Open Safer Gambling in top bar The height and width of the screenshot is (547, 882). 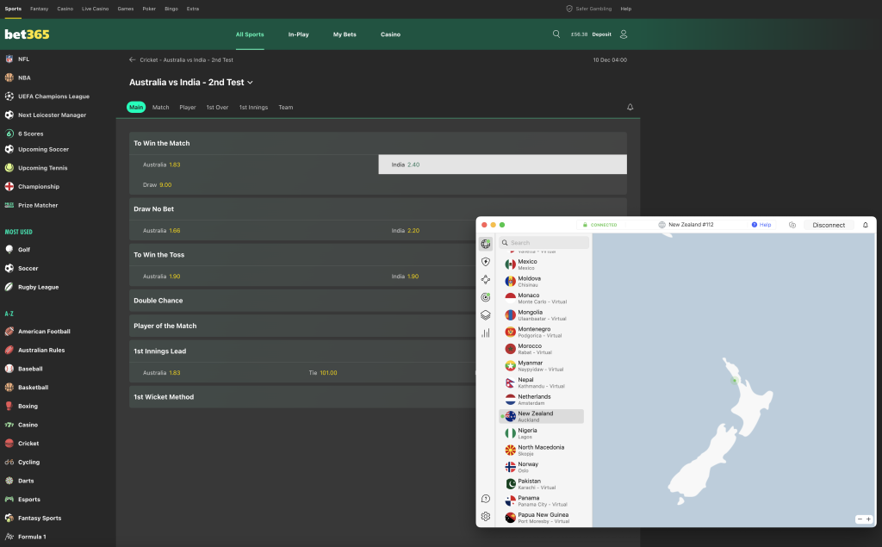(x=589, y=9)
